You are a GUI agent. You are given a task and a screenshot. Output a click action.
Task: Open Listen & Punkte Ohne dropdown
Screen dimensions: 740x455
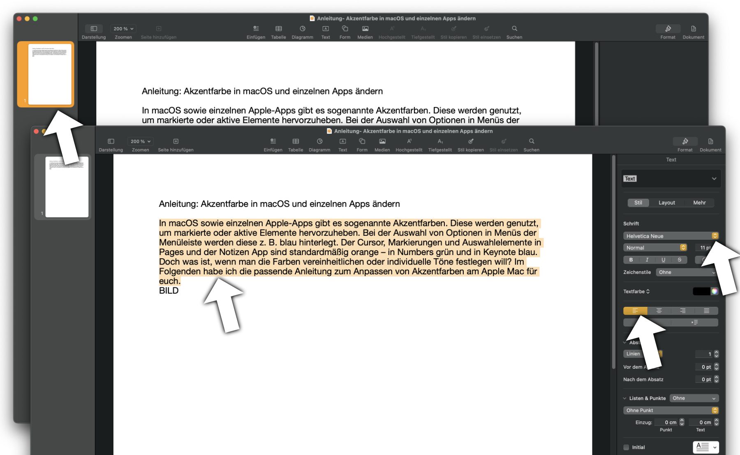[x=694, y=398]
